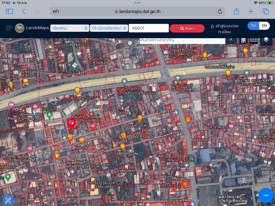This screenshot has width=275, height=206.
Task: Switch language to EN
Action: point(264,26)
